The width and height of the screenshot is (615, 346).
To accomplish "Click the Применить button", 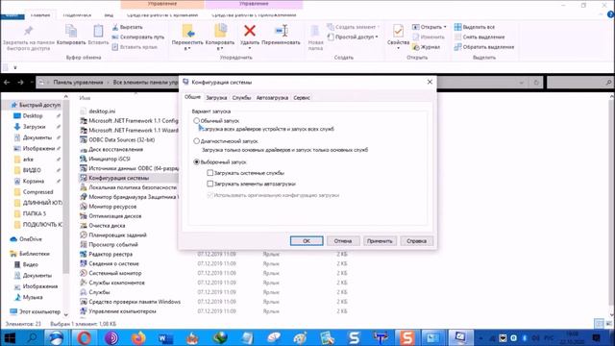I will [380, 241].
